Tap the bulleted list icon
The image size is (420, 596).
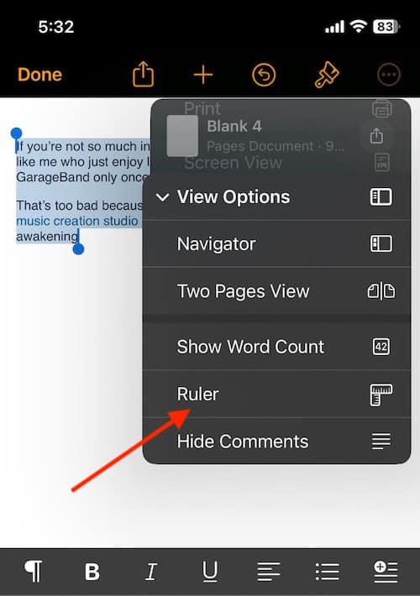[x=327, y=572]
